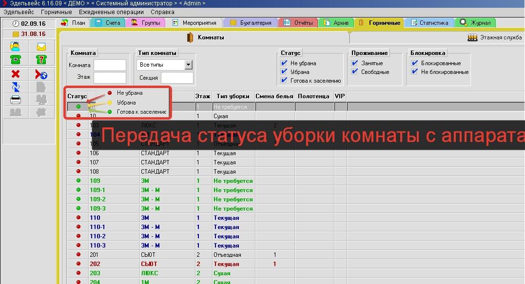Click the red status dot for room 202

coord(78,263)
